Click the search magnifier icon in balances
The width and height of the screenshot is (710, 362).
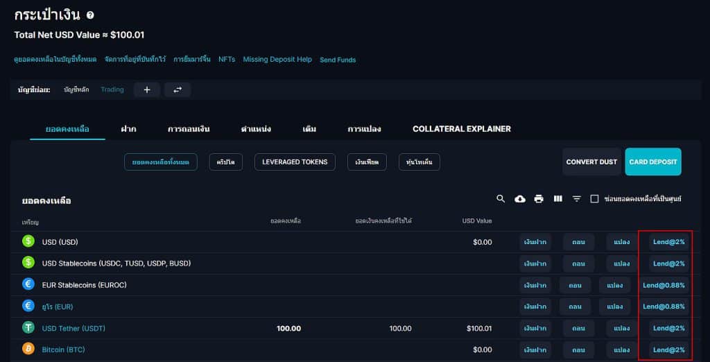coord(501,199)
